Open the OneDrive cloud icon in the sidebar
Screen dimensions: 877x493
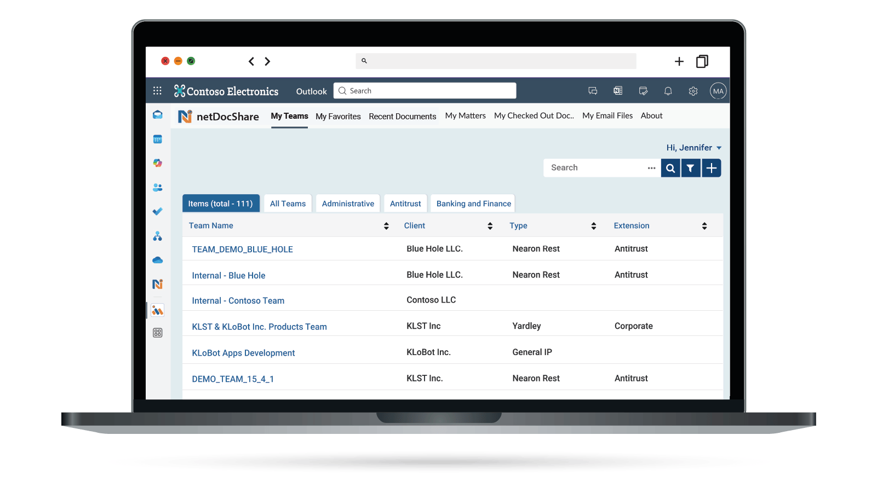tap(158, 260)
